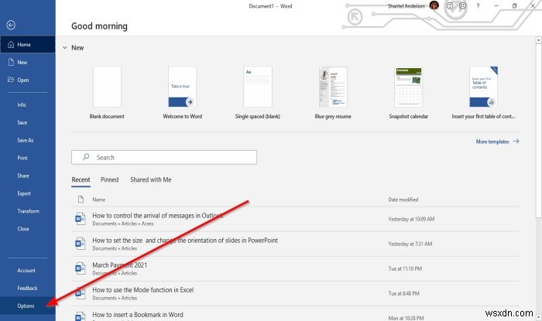This screenshot has height=321, width=542.
Task: Click 'Yesterday at 7:31 AM' date cell
Action: (410, 244)
